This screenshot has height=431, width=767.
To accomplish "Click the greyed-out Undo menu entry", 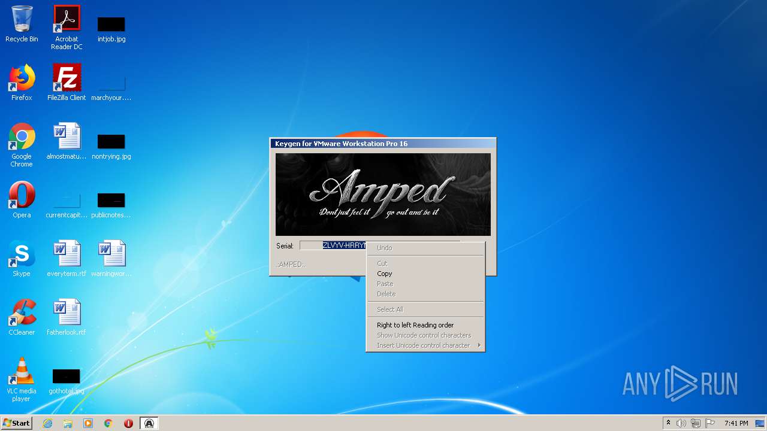I will 425,248.
